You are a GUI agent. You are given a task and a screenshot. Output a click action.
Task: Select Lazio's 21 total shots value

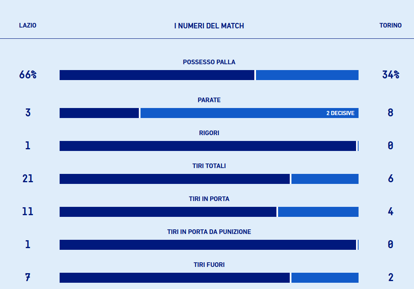click(x=28, y=179)
